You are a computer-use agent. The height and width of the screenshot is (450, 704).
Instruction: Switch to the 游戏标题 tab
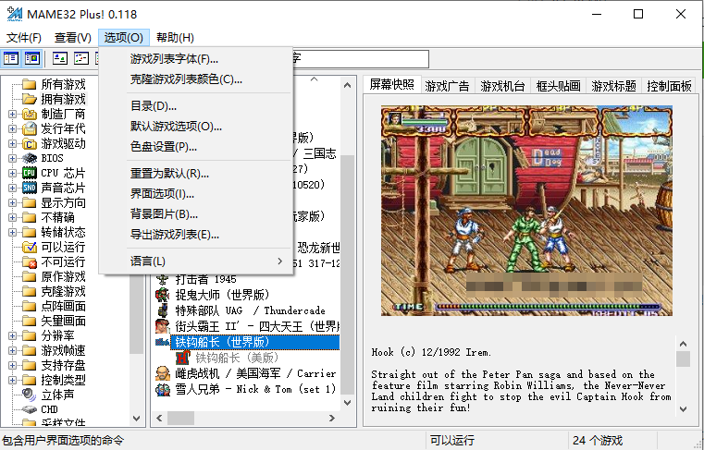[613, 85]
